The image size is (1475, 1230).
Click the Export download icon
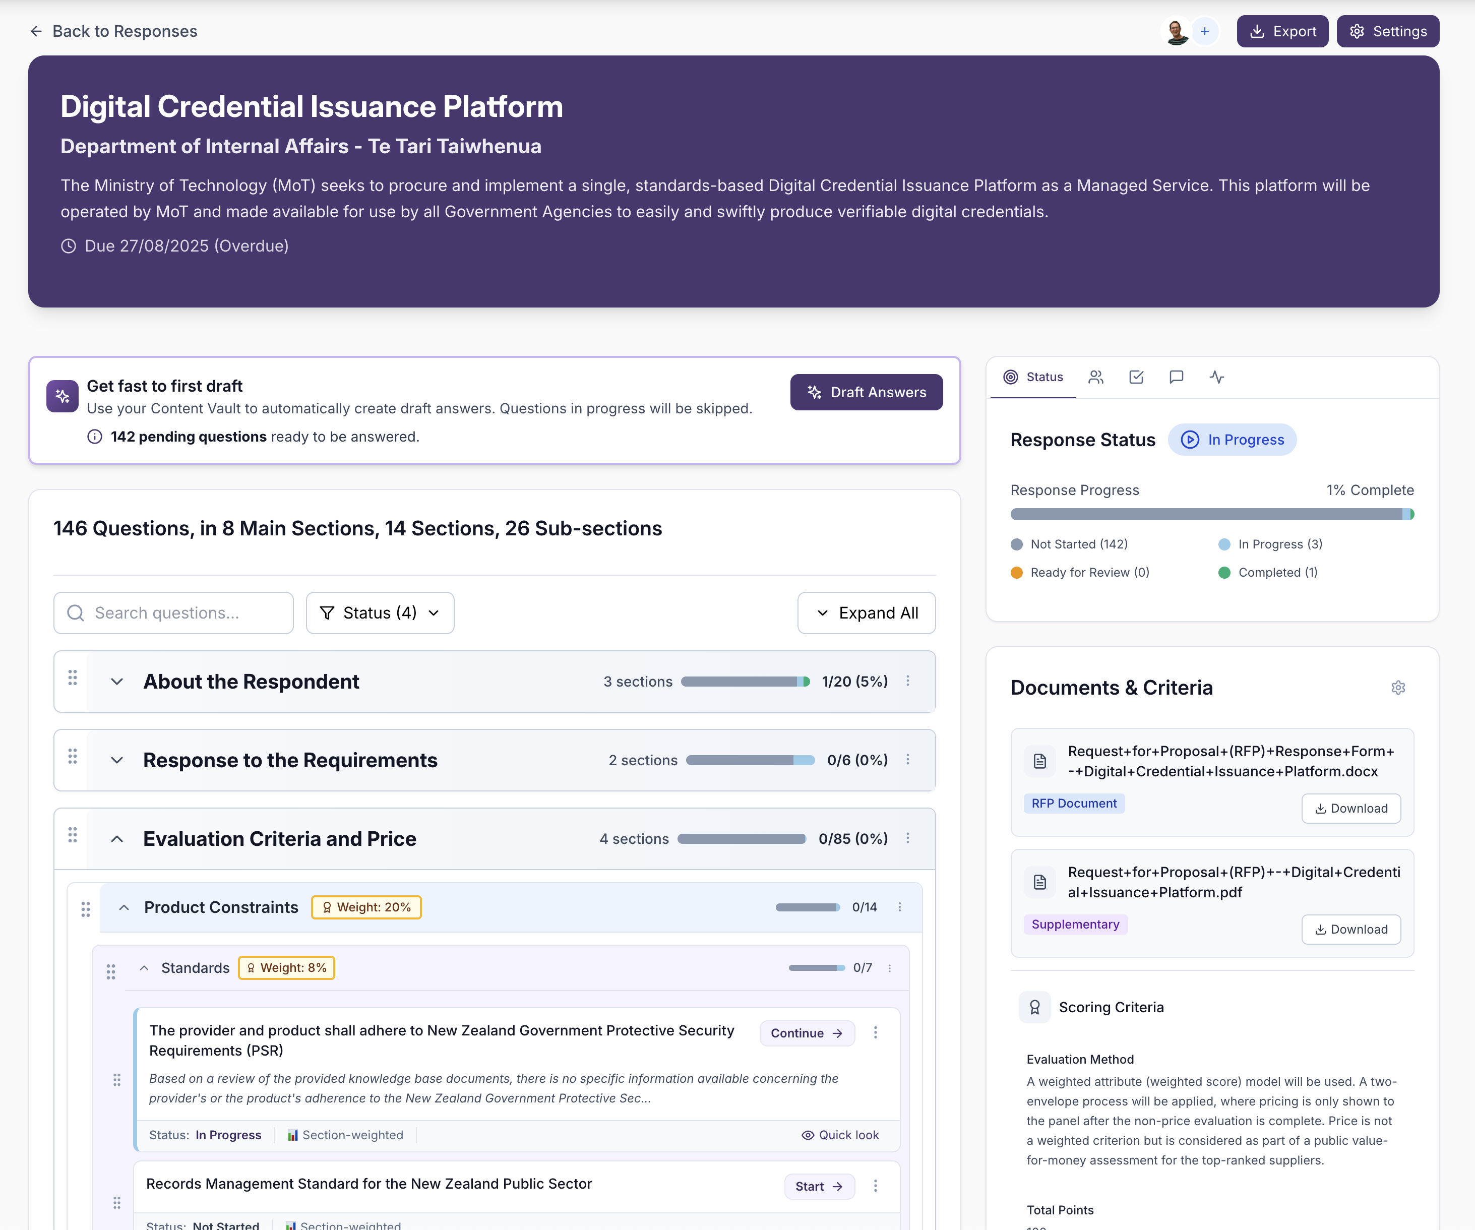pos(1257,31)
